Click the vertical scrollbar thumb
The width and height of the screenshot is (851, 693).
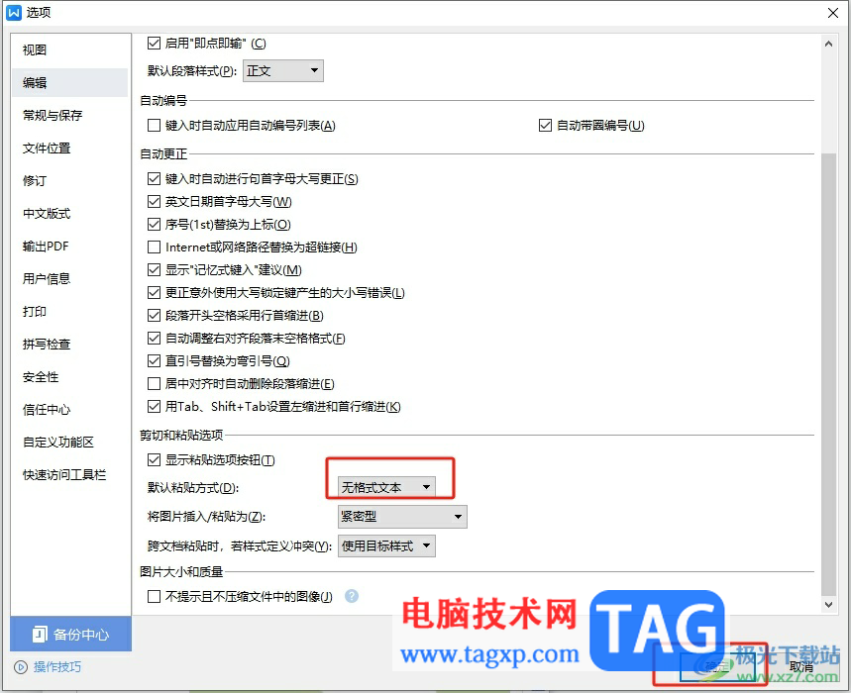pos(828,374)
